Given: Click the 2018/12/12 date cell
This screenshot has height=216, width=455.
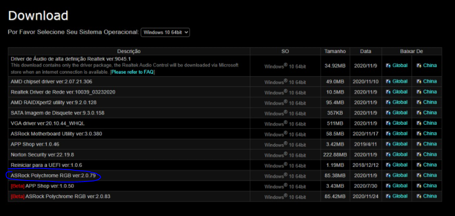Looking at the screenshot, I should pos(365,165).
